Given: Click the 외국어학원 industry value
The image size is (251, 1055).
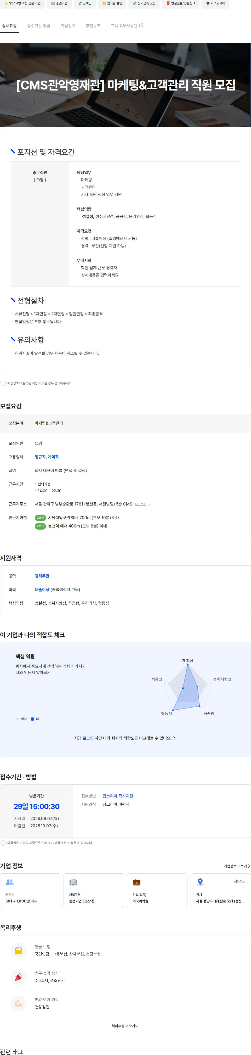Looking at the screenshot, I should [140, 901].
